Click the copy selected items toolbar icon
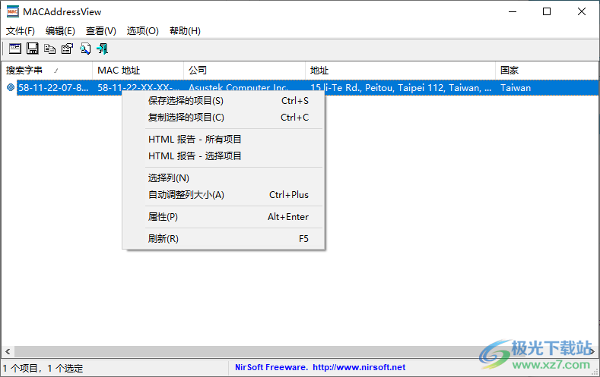 click(49, 49)
